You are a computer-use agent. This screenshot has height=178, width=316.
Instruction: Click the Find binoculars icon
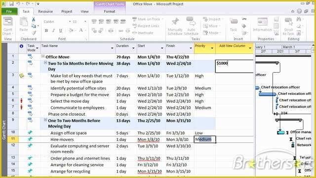point(299,19)
